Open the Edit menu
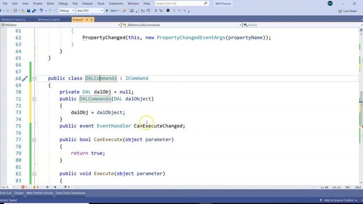 (x=15, y=3)
